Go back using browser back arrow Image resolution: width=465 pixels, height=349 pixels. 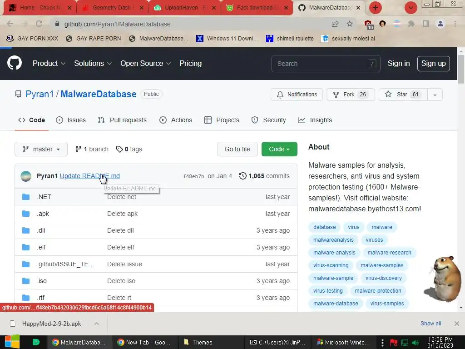10,24
